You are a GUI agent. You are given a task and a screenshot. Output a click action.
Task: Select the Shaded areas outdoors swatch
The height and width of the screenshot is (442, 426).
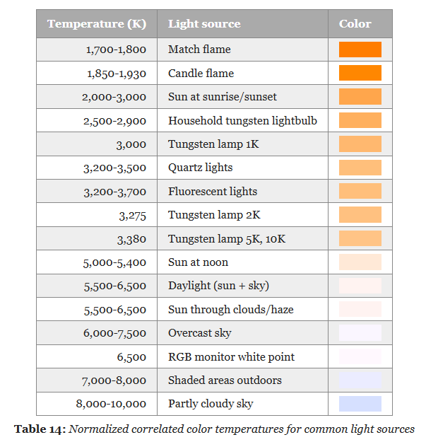coord(360,380)
